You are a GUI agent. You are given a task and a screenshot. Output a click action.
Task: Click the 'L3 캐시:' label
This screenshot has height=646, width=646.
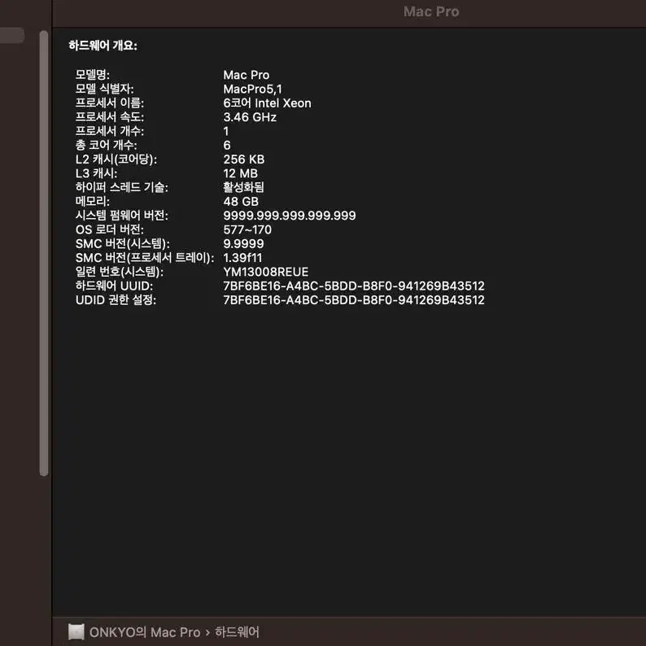click(x=96, y=173)
